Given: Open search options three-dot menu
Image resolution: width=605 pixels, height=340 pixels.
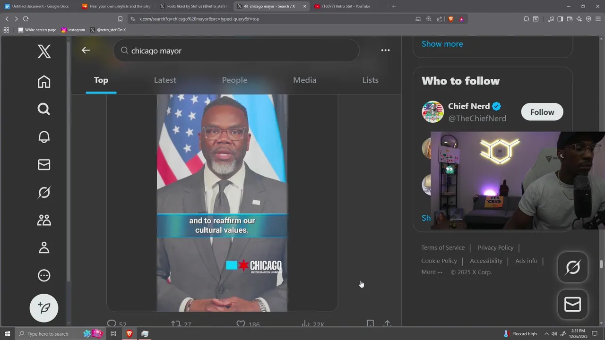Looking at the screenshot, I should click(386, 50).
